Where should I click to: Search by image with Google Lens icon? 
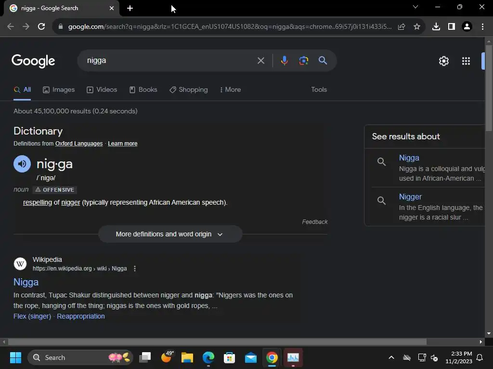click(x=303, y=60)
